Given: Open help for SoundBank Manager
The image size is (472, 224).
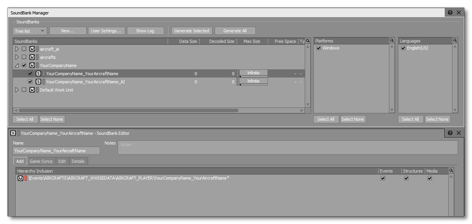Looking at the screenshot, I should [450, 12].
